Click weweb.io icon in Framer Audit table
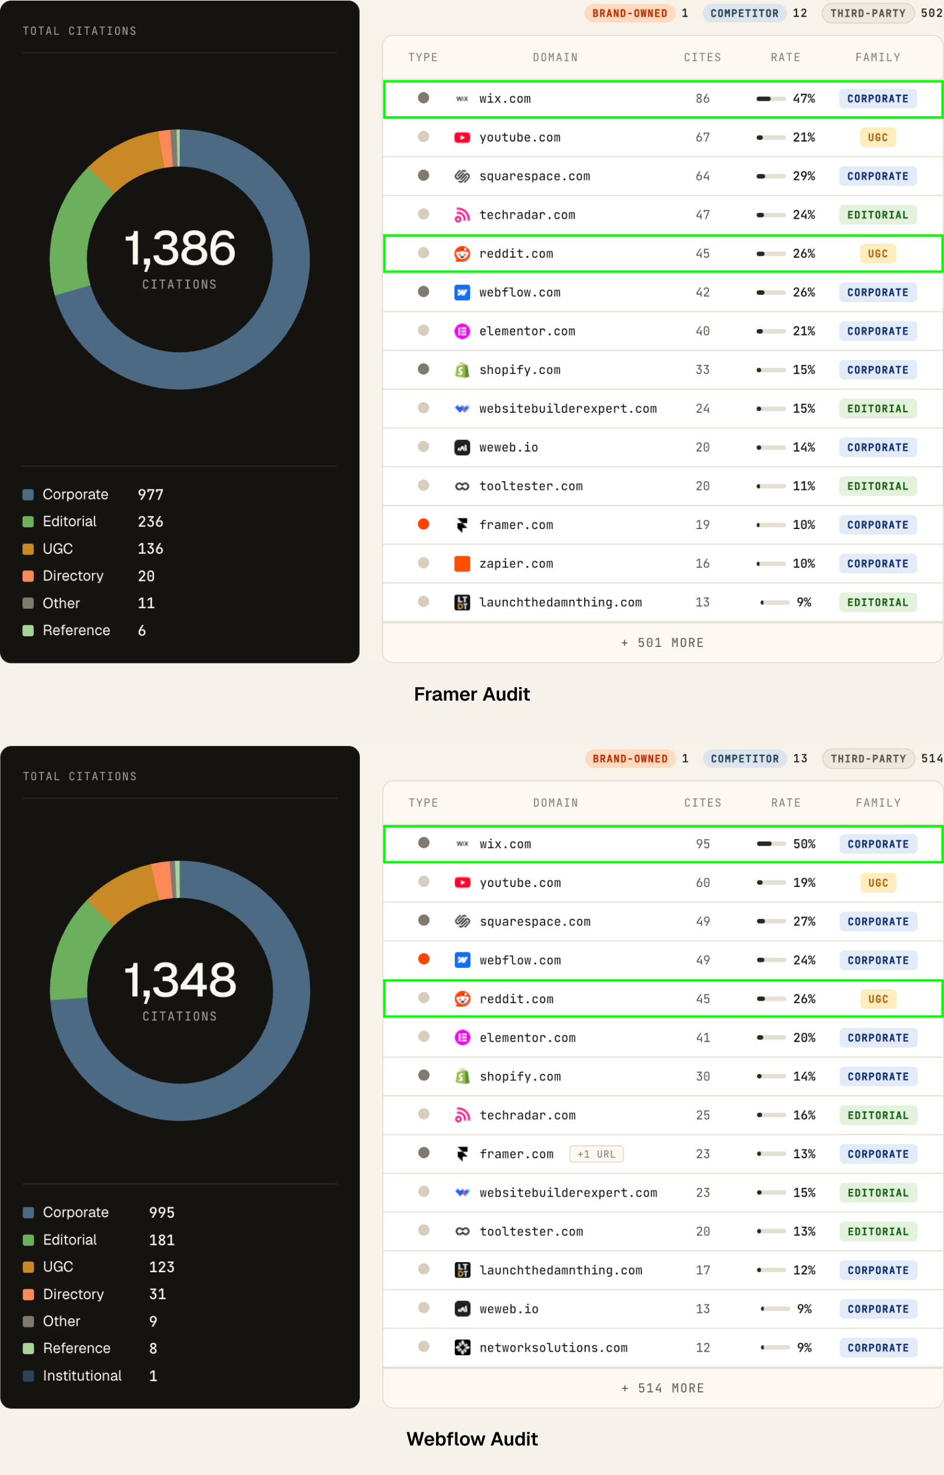This screenshot has height=1475, width=944. click(x=462, y=448)
